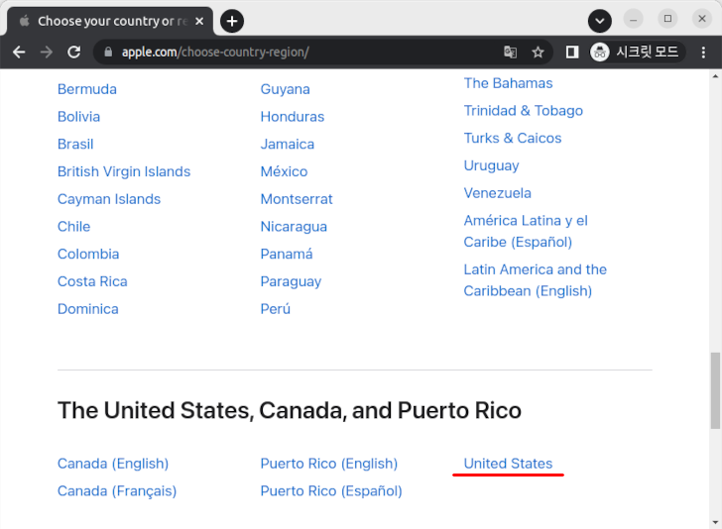
Task: Select Canada (Français)
Action: pos(117,491)
